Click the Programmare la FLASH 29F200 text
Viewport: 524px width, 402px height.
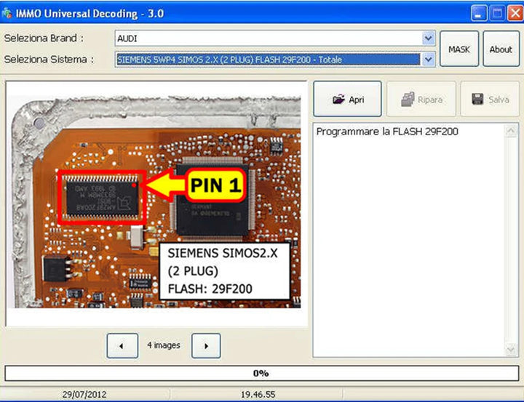tap(387, 132)
